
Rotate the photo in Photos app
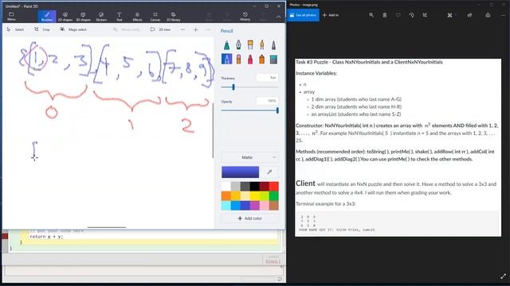pos(411,15)
